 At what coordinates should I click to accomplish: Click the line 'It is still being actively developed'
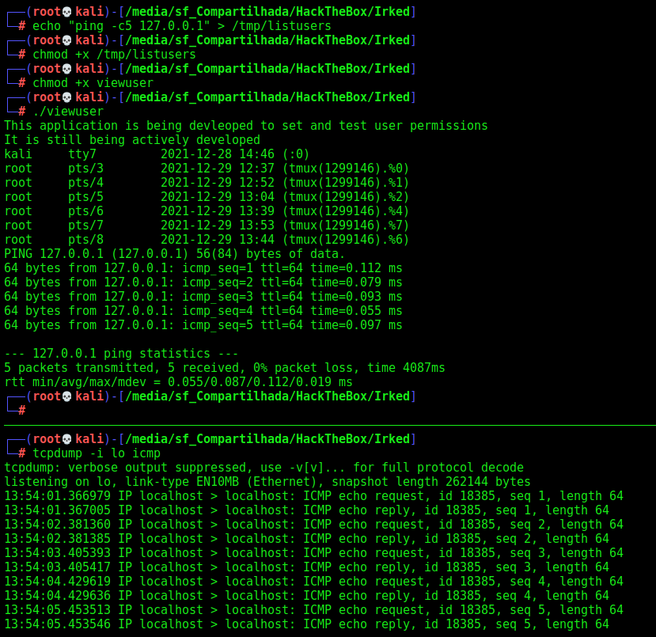[x=132, y=140]
